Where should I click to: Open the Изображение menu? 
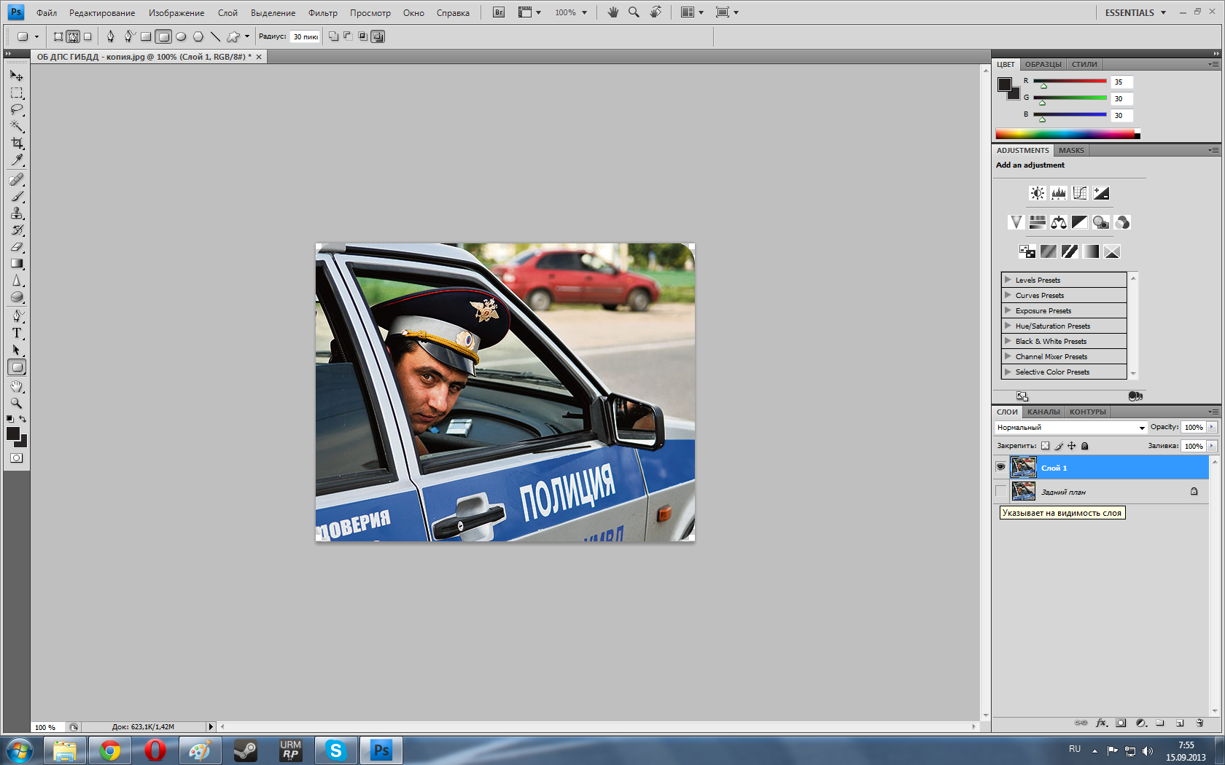[176, 13]
